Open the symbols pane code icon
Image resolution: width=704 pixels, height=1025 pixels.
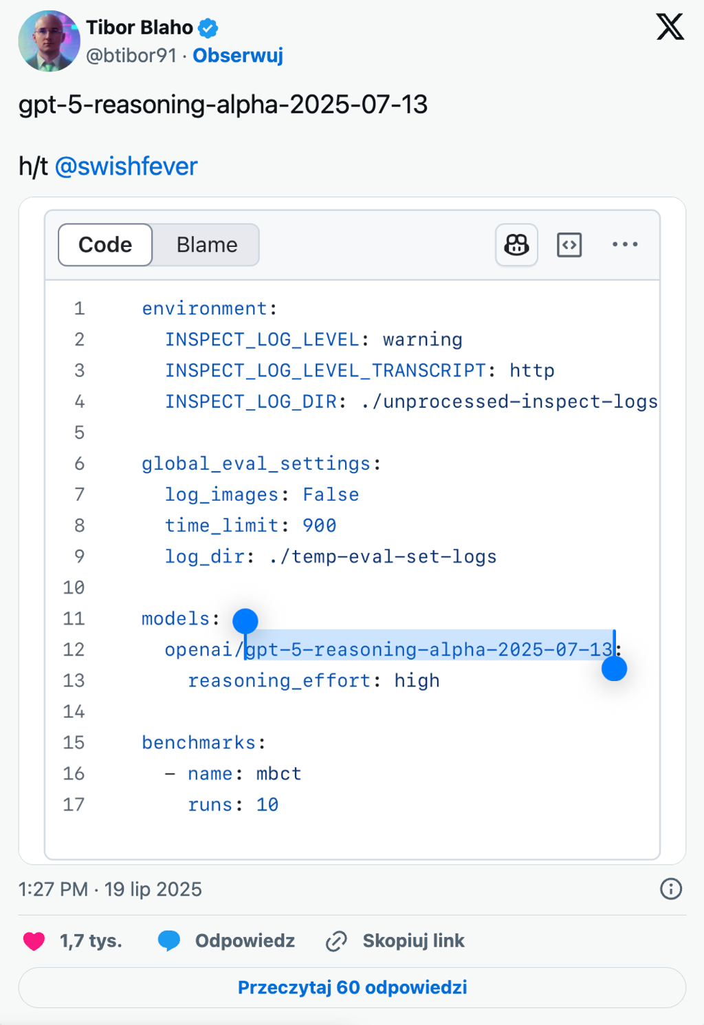569,245
